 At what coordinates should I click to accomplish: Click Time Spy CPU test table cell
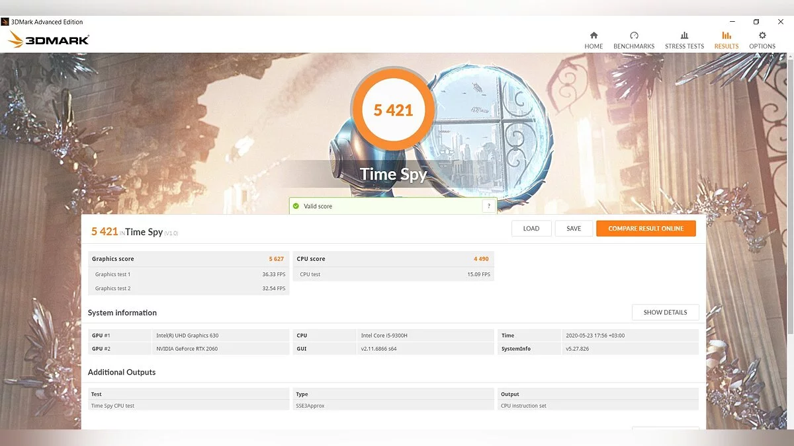click(x=189, y=406)
